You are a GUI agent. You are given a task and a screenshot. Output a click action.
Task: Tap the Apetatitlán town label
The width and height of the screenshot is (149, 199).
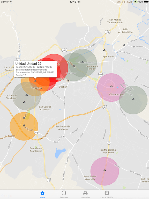[108, 56]
